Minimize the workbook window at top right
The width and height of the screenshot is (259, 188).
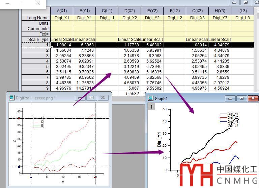[x=234, y=2]
